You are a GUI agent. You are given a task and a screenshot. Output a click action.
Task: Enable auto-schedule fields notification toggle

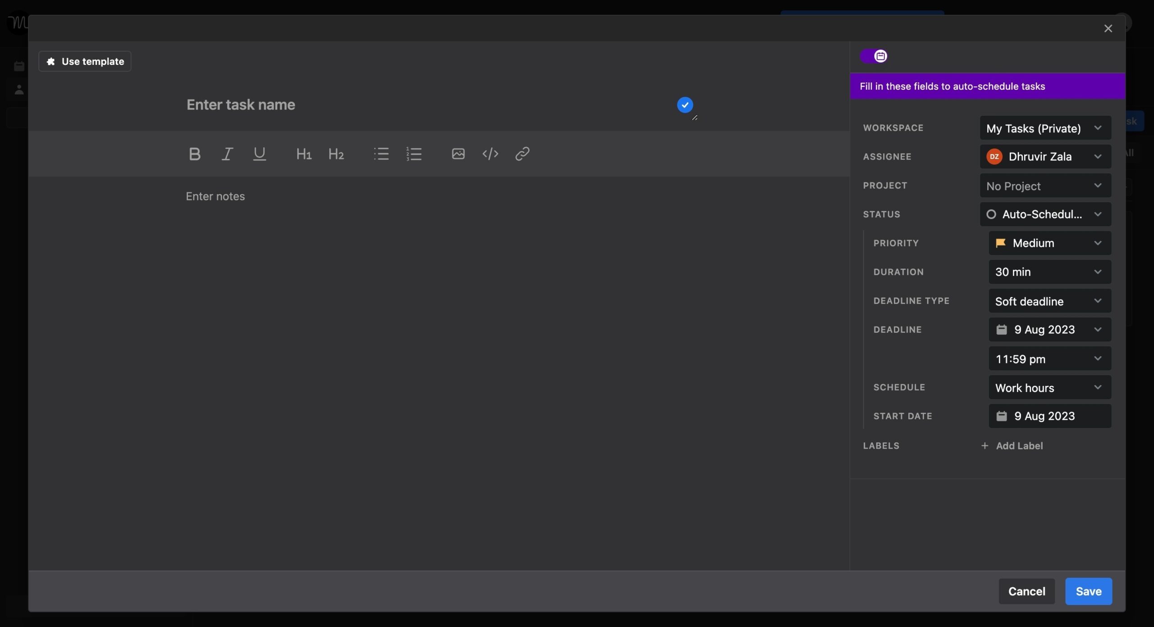(x=874, y=55)
